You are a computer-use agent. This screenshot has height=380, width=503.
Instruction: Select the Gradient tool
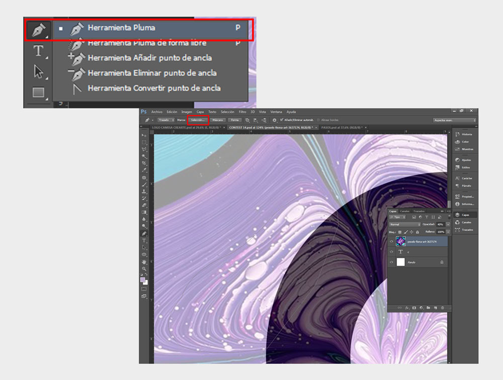[144, 212]
